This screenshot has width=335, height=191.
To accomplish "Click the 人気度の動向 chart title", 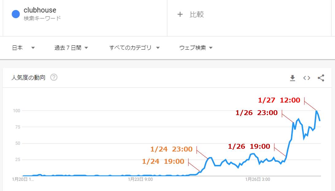I will 28,78.
